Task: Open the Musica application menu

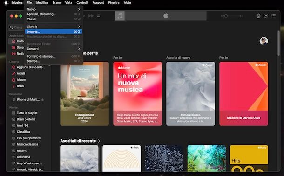Action: (x=17, y=3)
